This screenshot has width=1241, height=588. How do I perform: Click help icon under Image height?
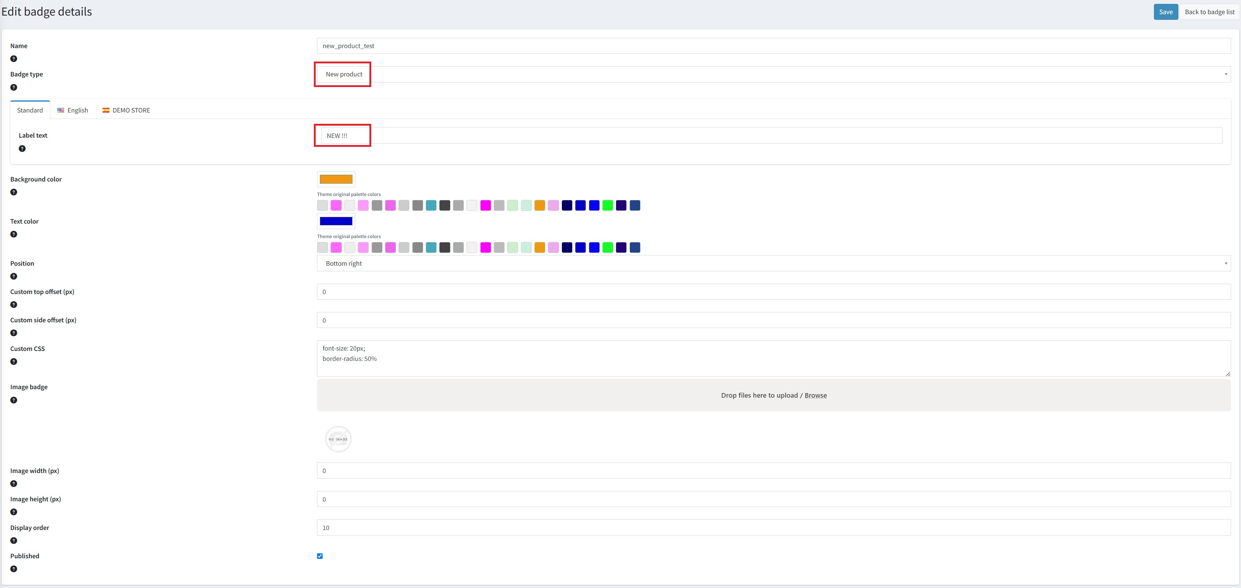13,512
